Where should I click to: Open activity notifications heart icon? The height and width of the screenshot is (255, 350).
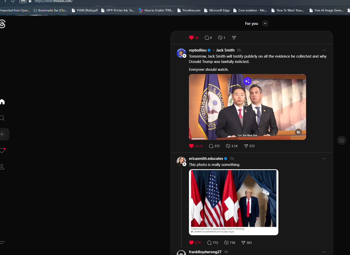tap(2, 150)
